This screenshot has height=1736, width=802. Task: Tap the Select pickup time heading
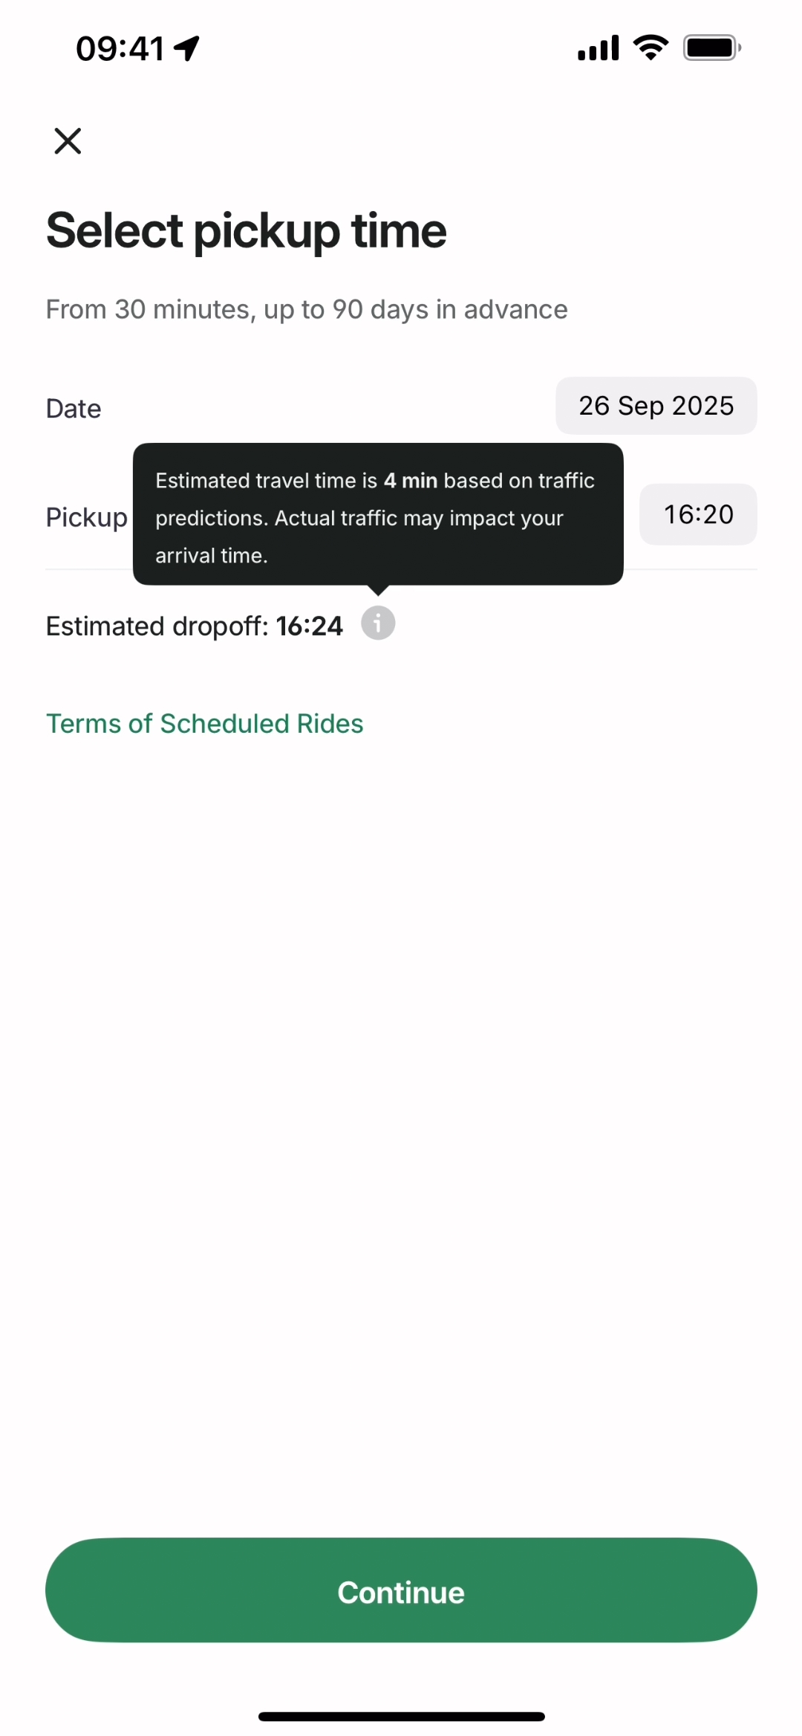tap(246, 230)
